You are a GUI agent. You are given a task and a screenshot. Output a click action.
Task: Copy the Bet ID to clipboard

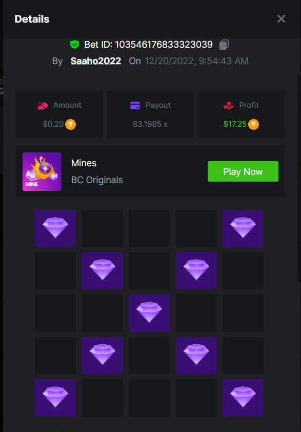(224, 45)
